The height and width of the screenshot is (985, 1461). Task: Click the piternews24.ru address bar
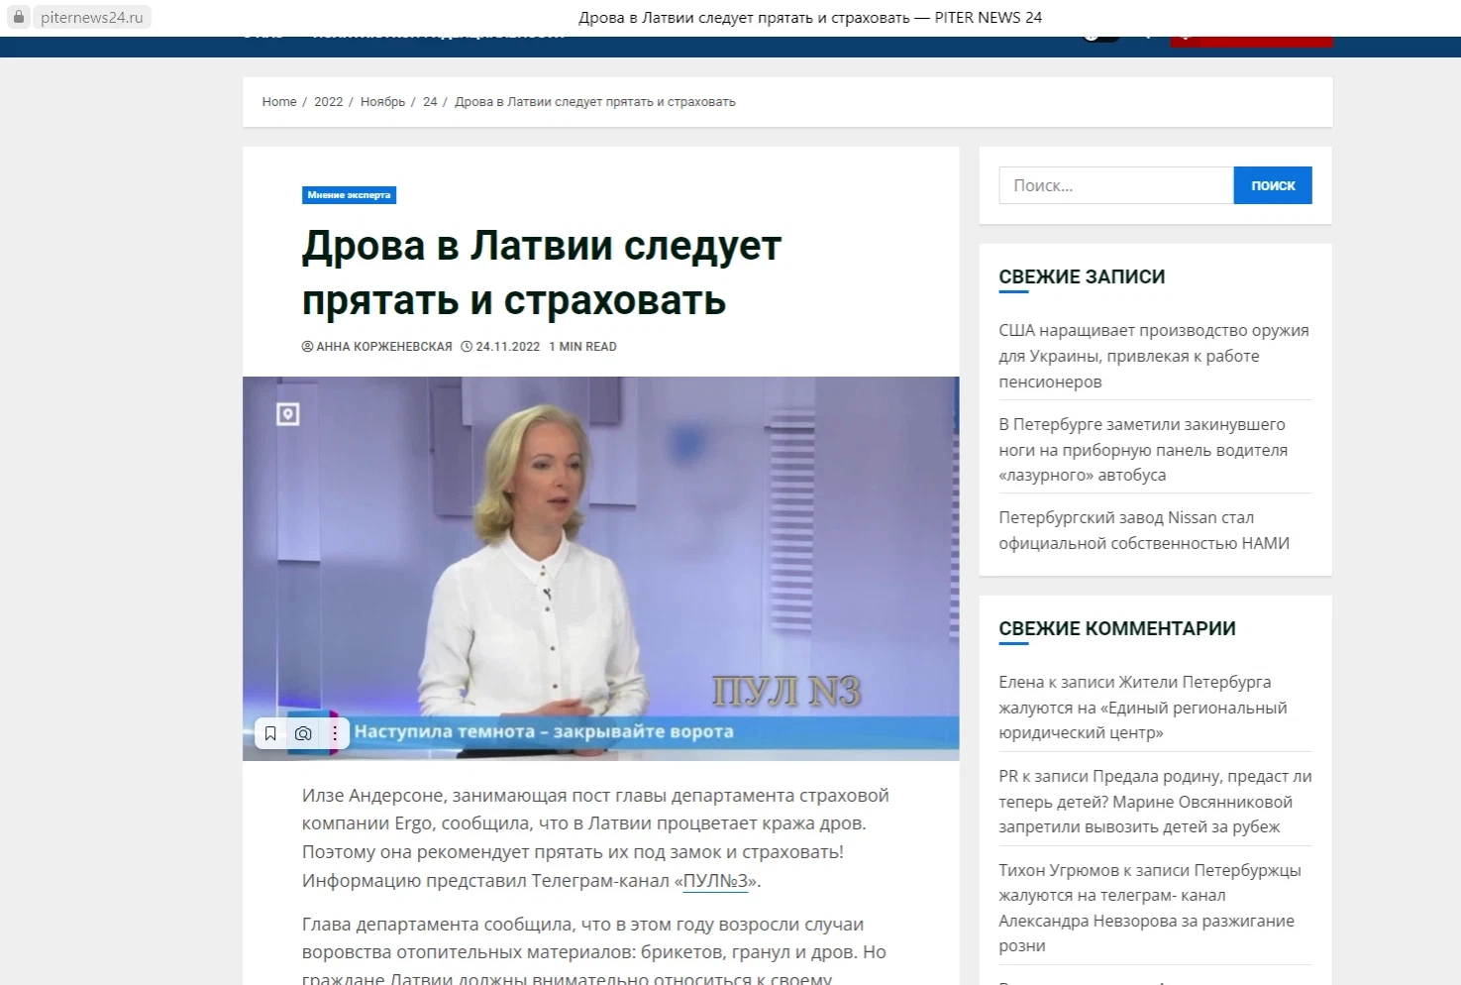pos(92,18)
